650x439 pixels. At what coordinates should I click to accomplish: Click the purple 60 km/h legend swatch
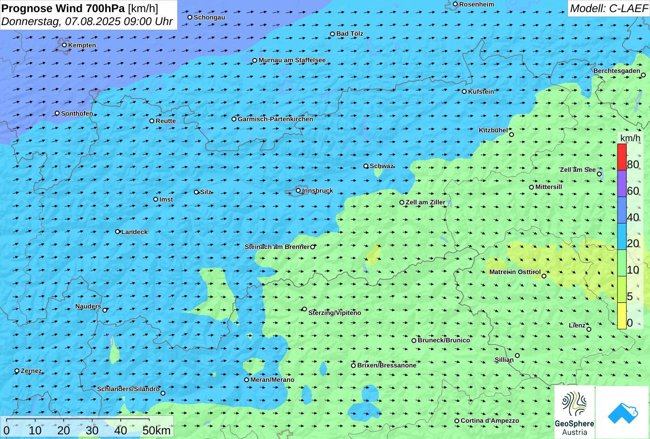click(x=622, y=183)
